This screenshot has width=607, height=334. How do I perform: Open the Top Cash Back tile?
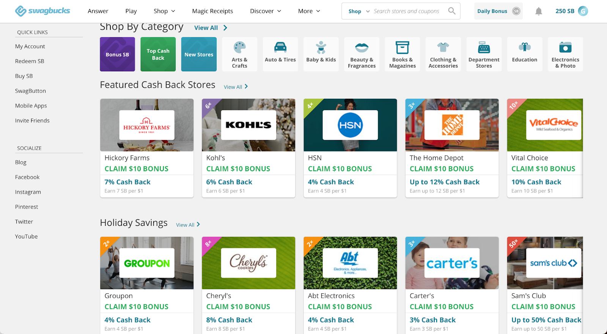point(158,54)
